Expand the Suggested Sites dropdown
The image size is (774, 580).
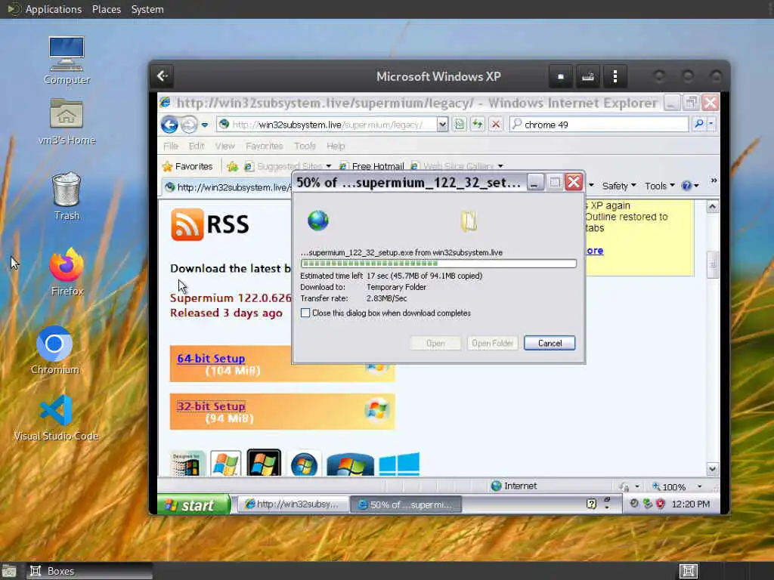(329, 166)
